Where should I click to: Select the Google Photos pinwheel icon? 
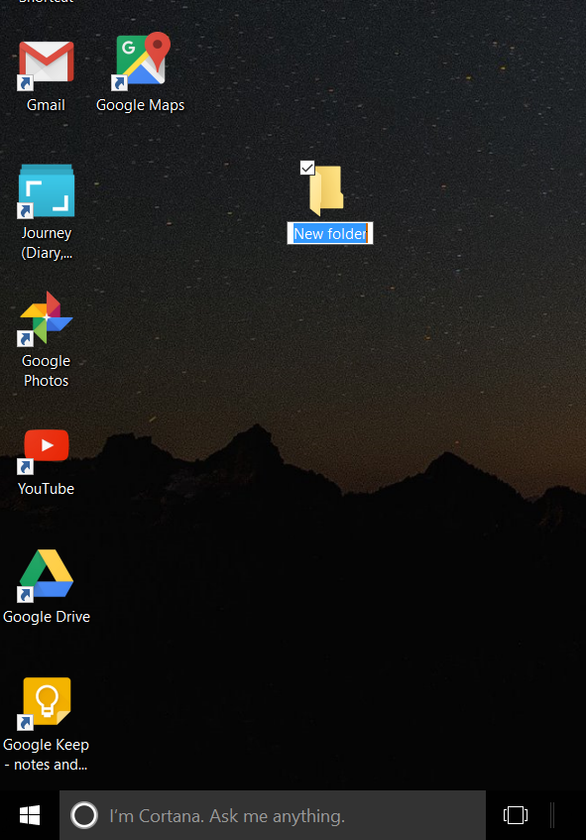tap(46, 318)
